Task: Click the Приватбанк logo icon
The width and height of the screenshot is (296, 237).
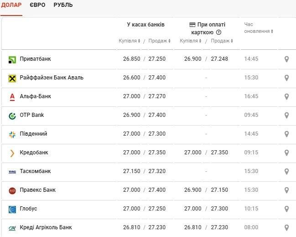Action: 12,59
